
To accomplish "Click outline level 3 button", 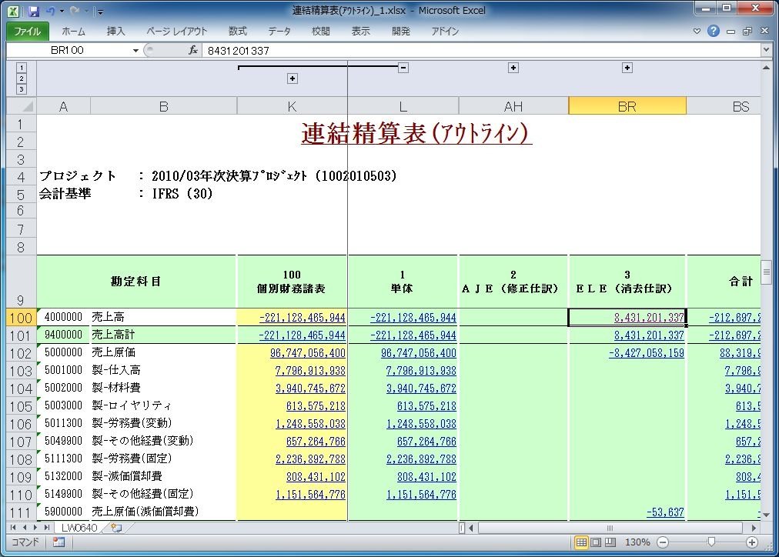I will [22, 89].
